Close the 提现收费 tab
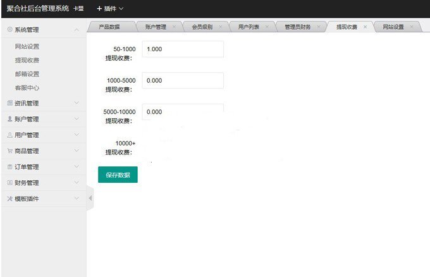430x277 pixels. tap(365, 27)
